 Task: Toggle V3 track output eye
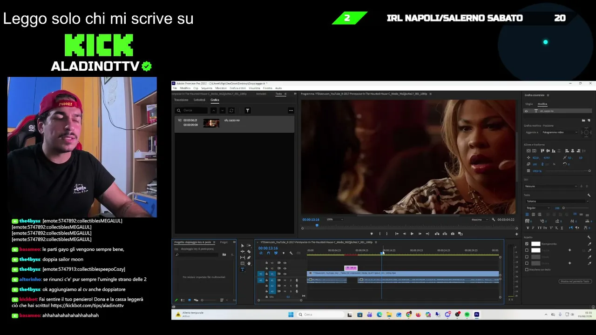pos(285,263)
